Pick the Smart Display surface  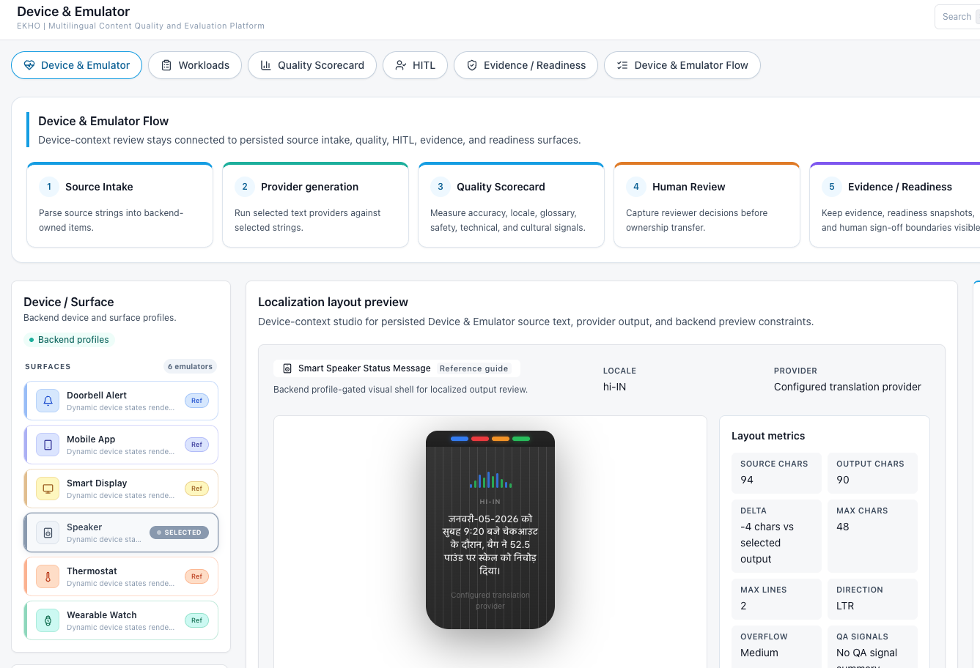121,489
